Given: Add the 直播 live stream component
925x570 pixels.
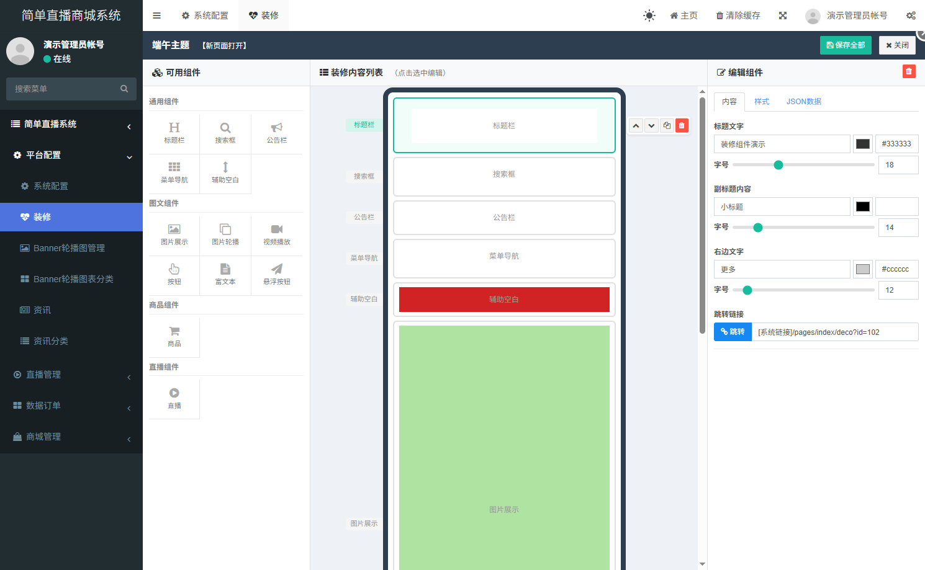Looking at the screenshot, I should click(174, 399).
